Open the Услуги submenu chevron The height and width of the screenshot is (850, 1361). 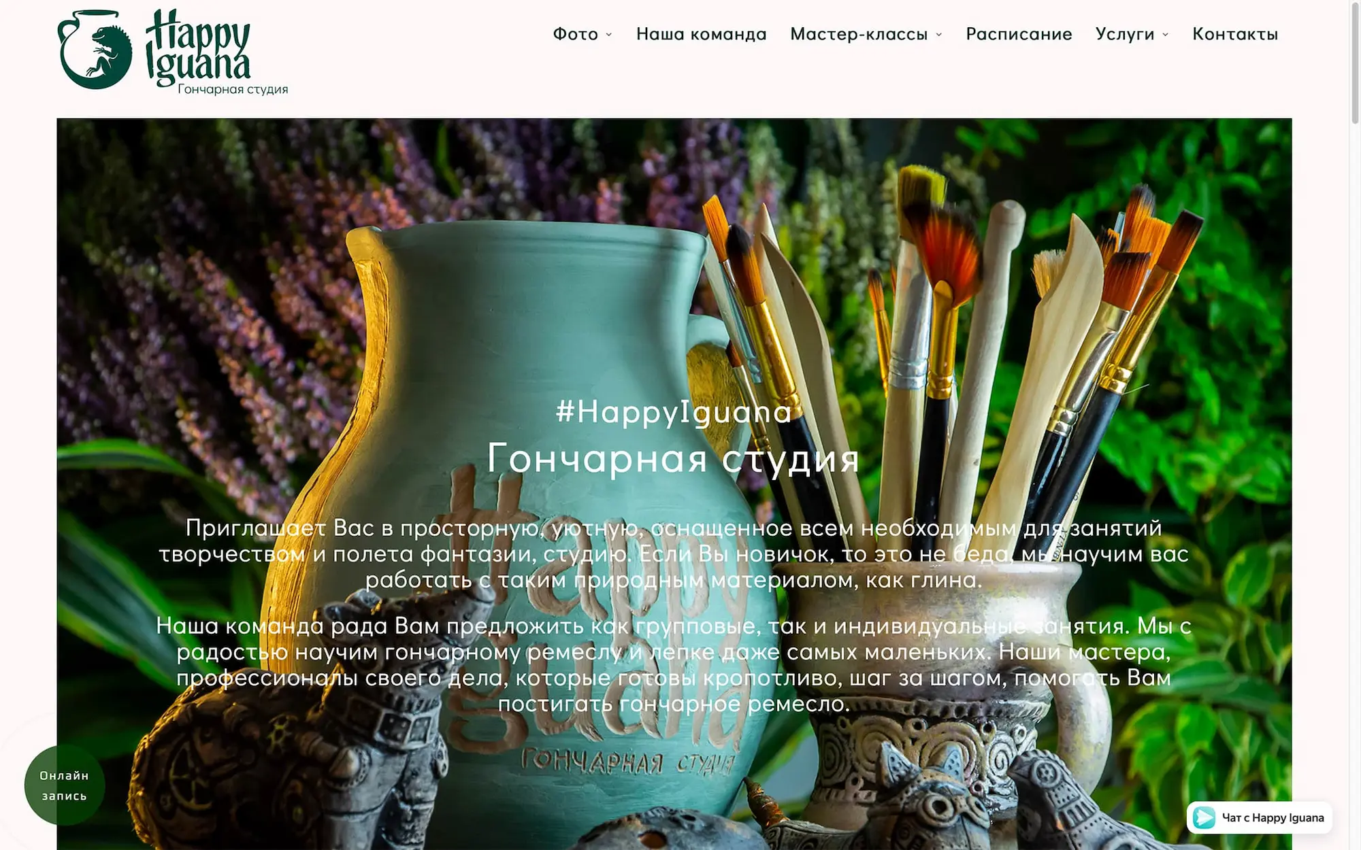[x=1166, y=35]
